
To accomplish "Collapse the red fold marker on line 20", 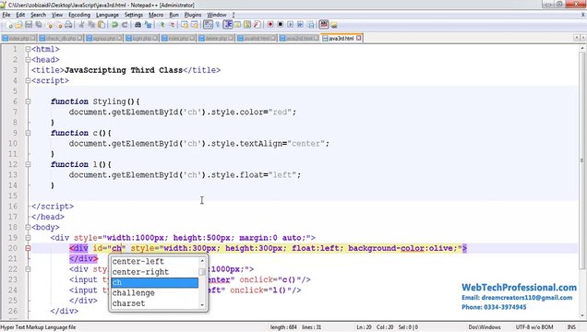I will click(28, 248).
